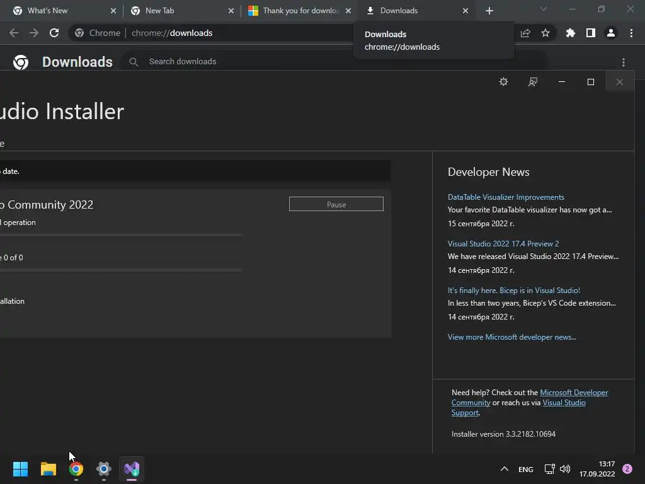Open network status tray icon
The width and height of the screenshot is (645, 484).
click(x=549, y=469)
